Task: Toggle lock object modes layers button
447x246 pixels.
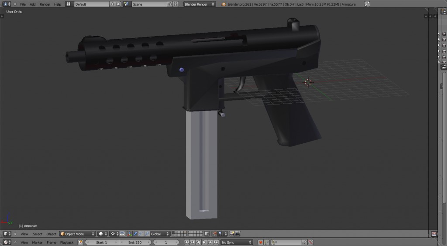Action: pyautogui.click(x=207, y=234)
